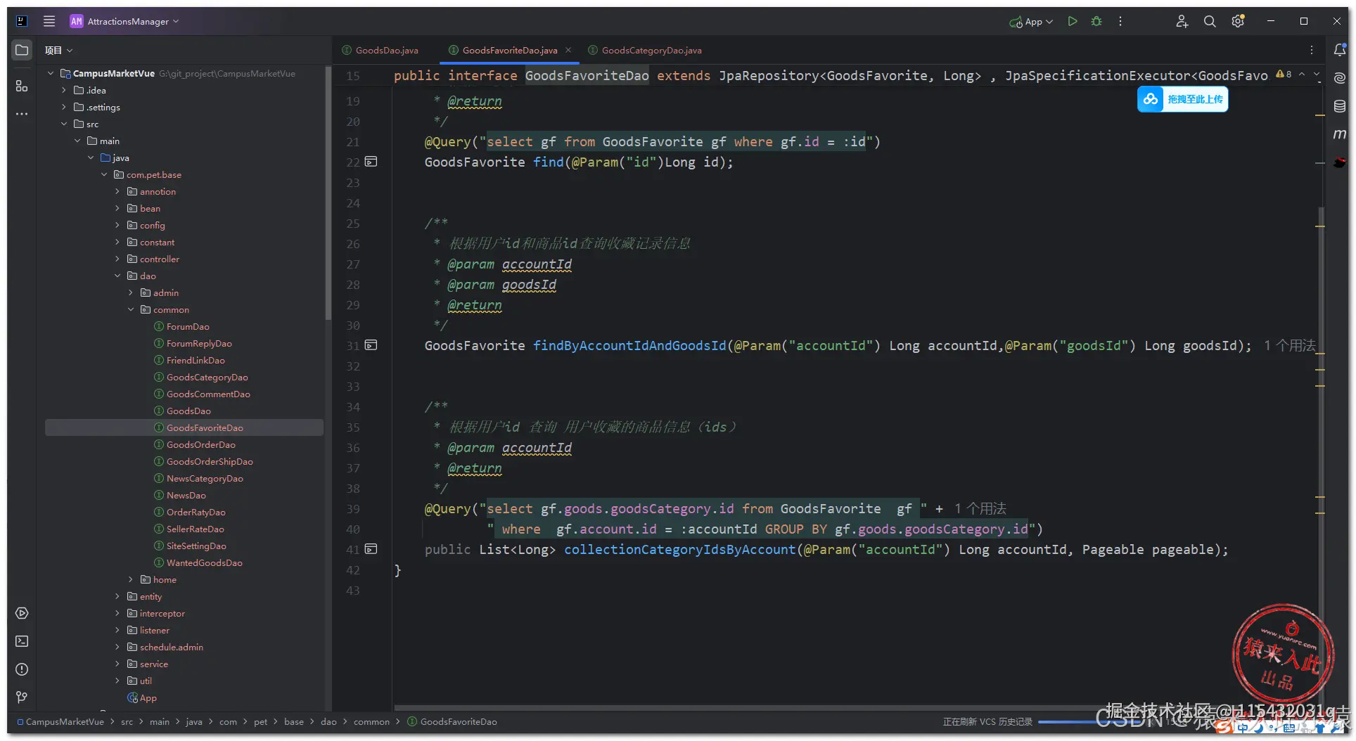Click the gutter icon on line 41
1356x741 pixels.
371,549
